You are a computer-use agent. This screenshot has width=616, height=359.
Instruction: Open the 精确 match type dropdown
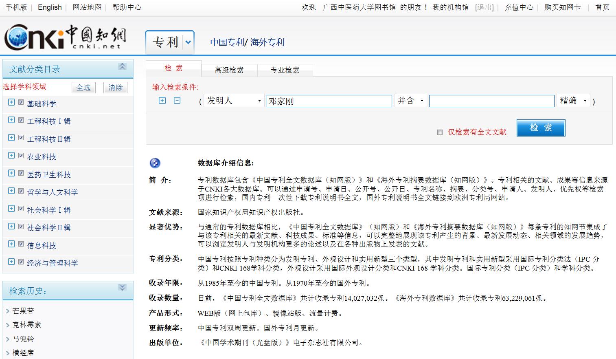pos(573,101)
